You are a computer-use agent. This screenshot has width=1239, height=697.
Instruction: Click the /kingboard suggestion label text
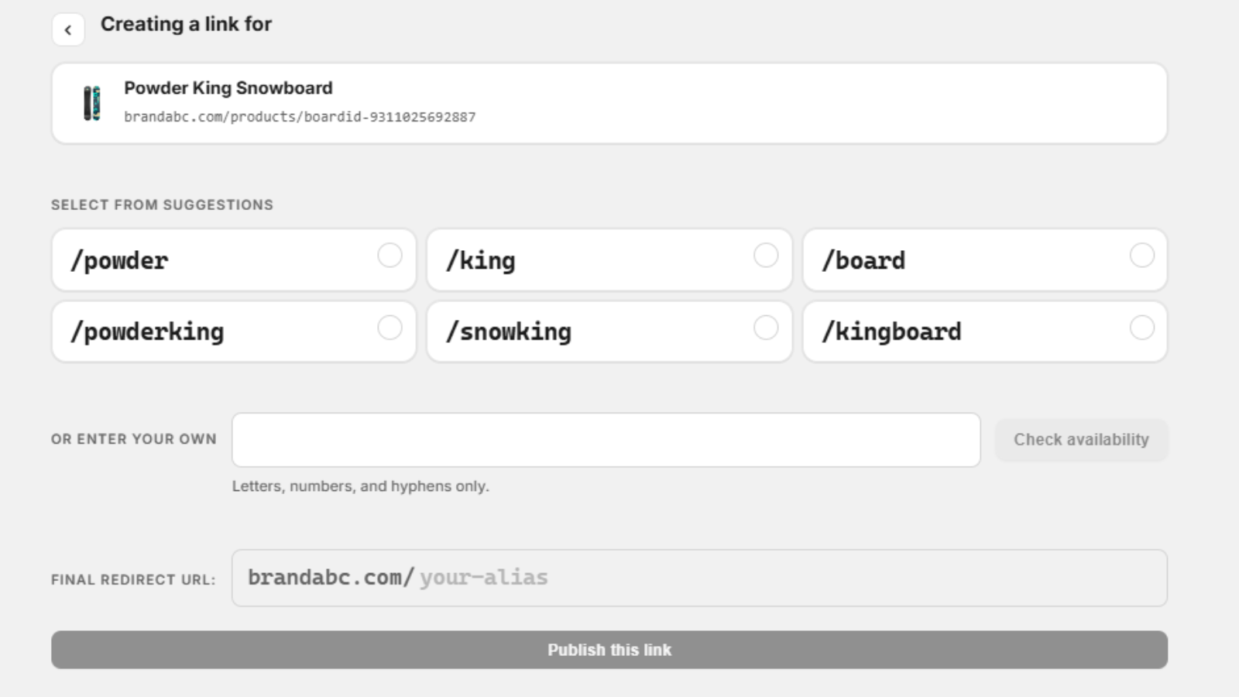pyautogui.click(x=891, y=332)
